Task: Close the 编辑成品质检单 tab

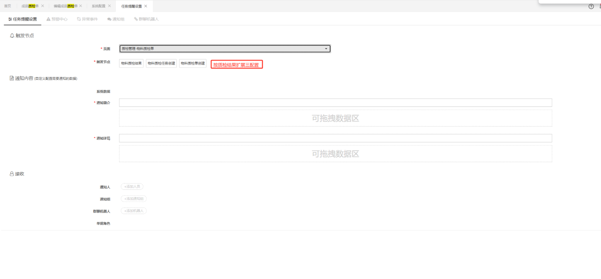Action: point(81,6)
